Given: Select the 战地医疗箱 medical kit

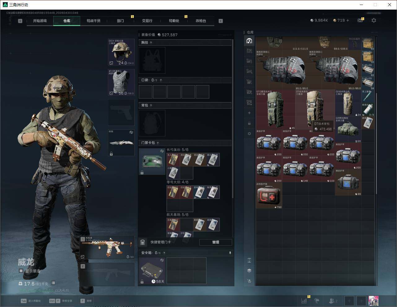Looking at the screenshot, I should [x=269, y=196].
